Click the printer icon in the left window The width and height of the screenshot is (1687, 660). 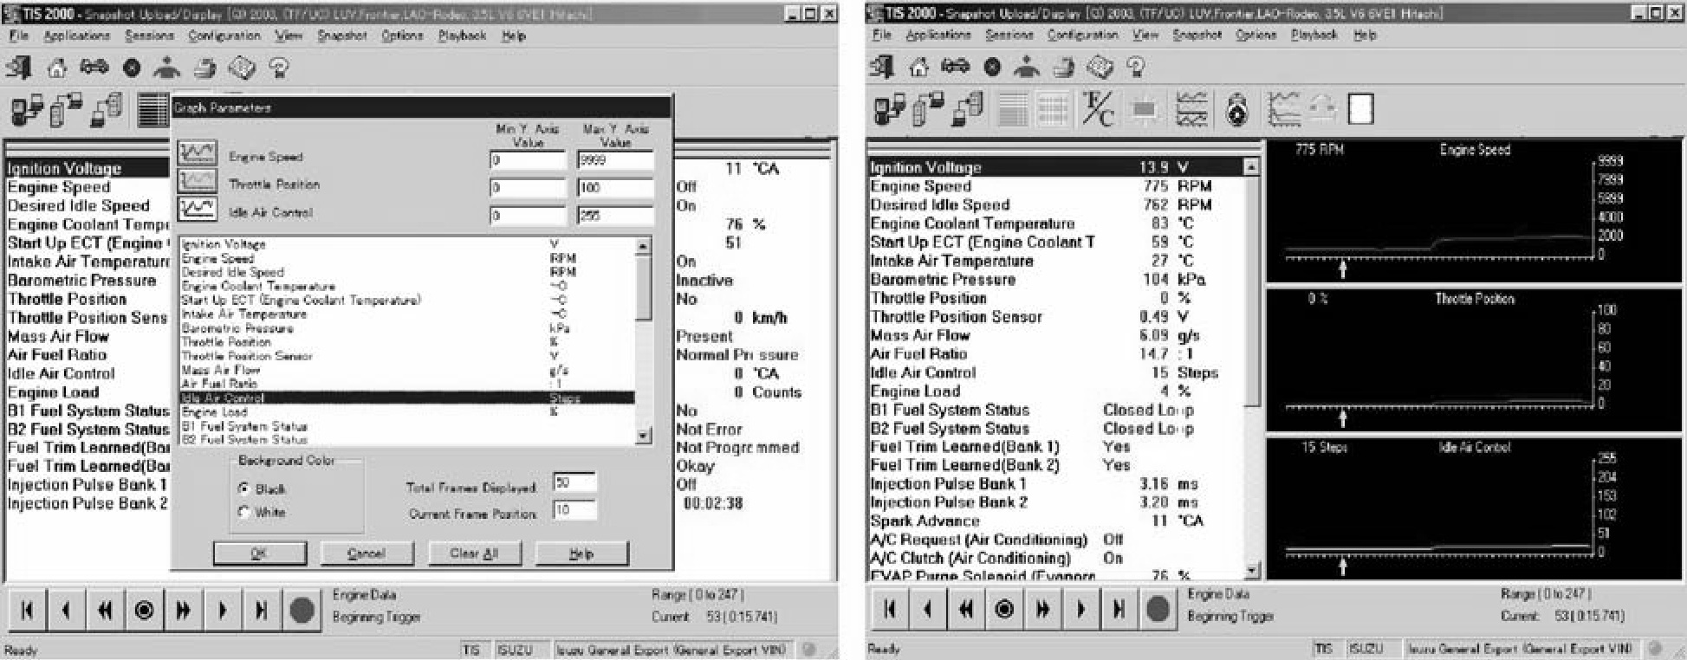click(204, 68)
